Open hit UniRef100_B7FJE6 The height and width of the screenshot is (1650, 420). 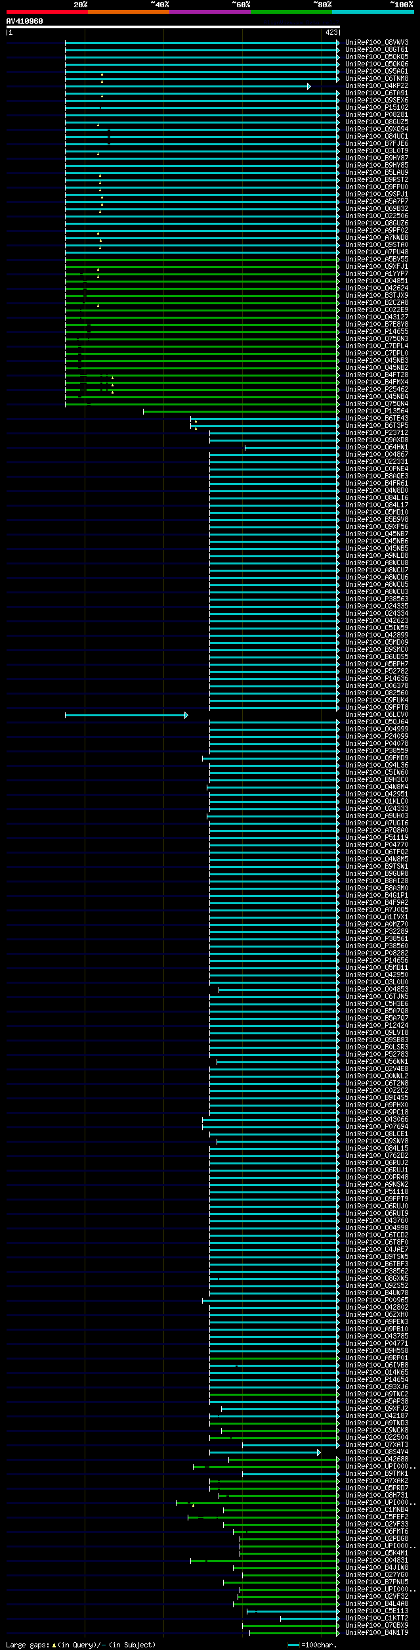pos(377,144)
